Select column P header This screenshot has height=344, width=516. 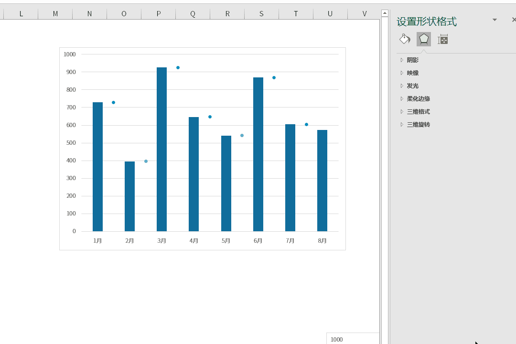pos(159,14)
